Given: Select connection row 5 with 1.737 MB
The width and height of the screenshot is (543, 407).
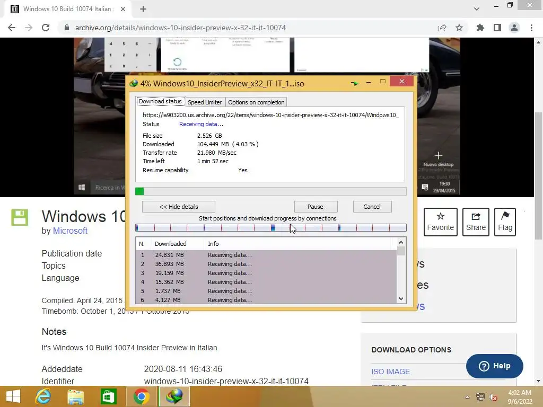Looking at the screenshot, I should pyautogui.click(x=266, y=291).
